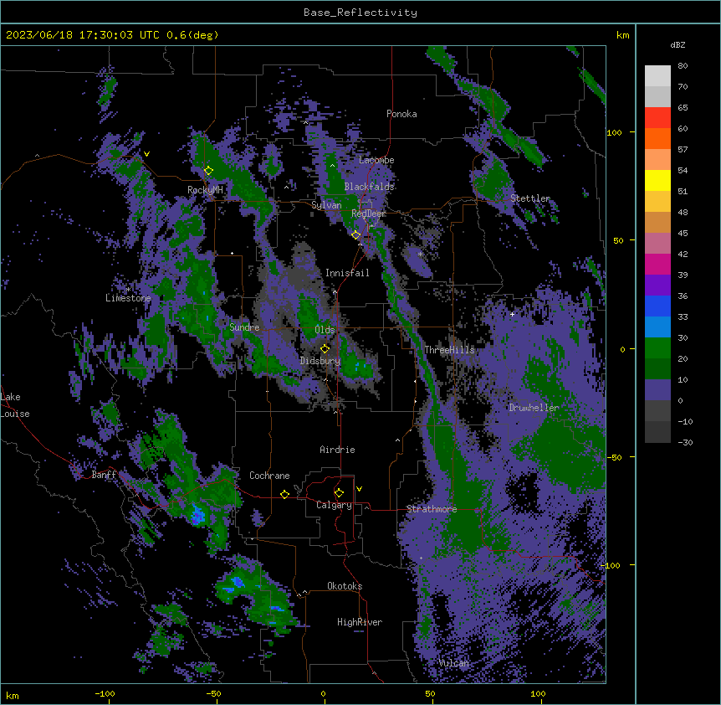Select the light gray 80 dBZ legend swatch
This screenshot has width=721, height=705.
click(x=657, y=76)
